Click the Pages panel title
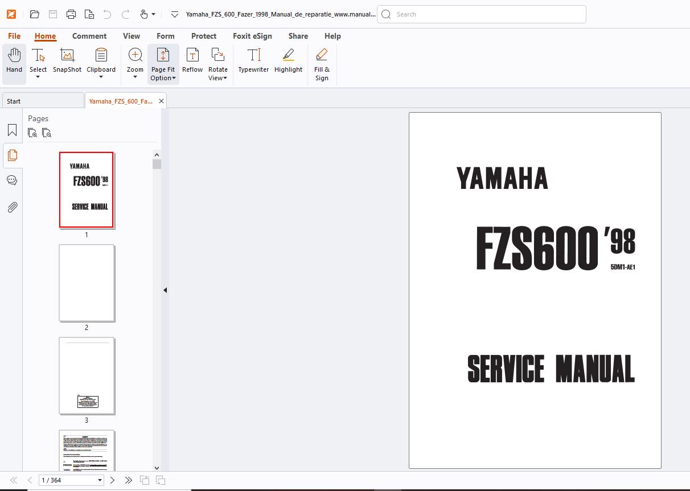 [38, 118]
